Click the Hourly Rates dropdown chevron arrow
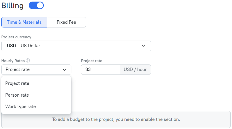 pyautogui.click(x=64, y=70)
